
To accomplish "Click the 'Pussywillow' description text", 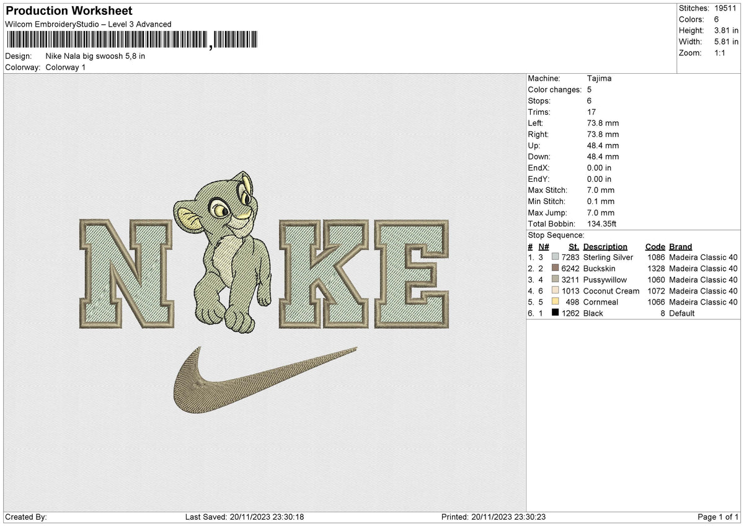I will pyautogui.click(x=605, y=279).
